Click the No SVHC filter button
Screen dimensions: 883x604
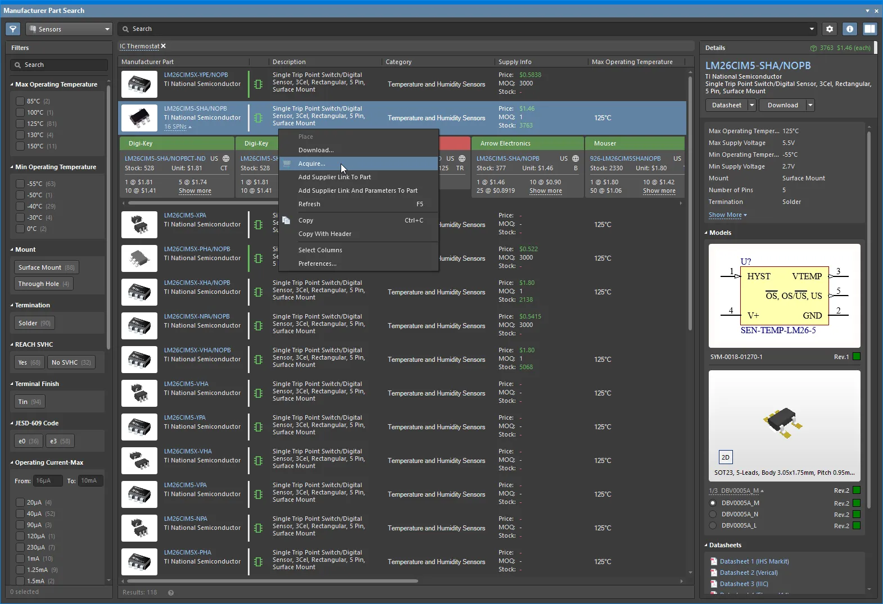tap(71, 362)
